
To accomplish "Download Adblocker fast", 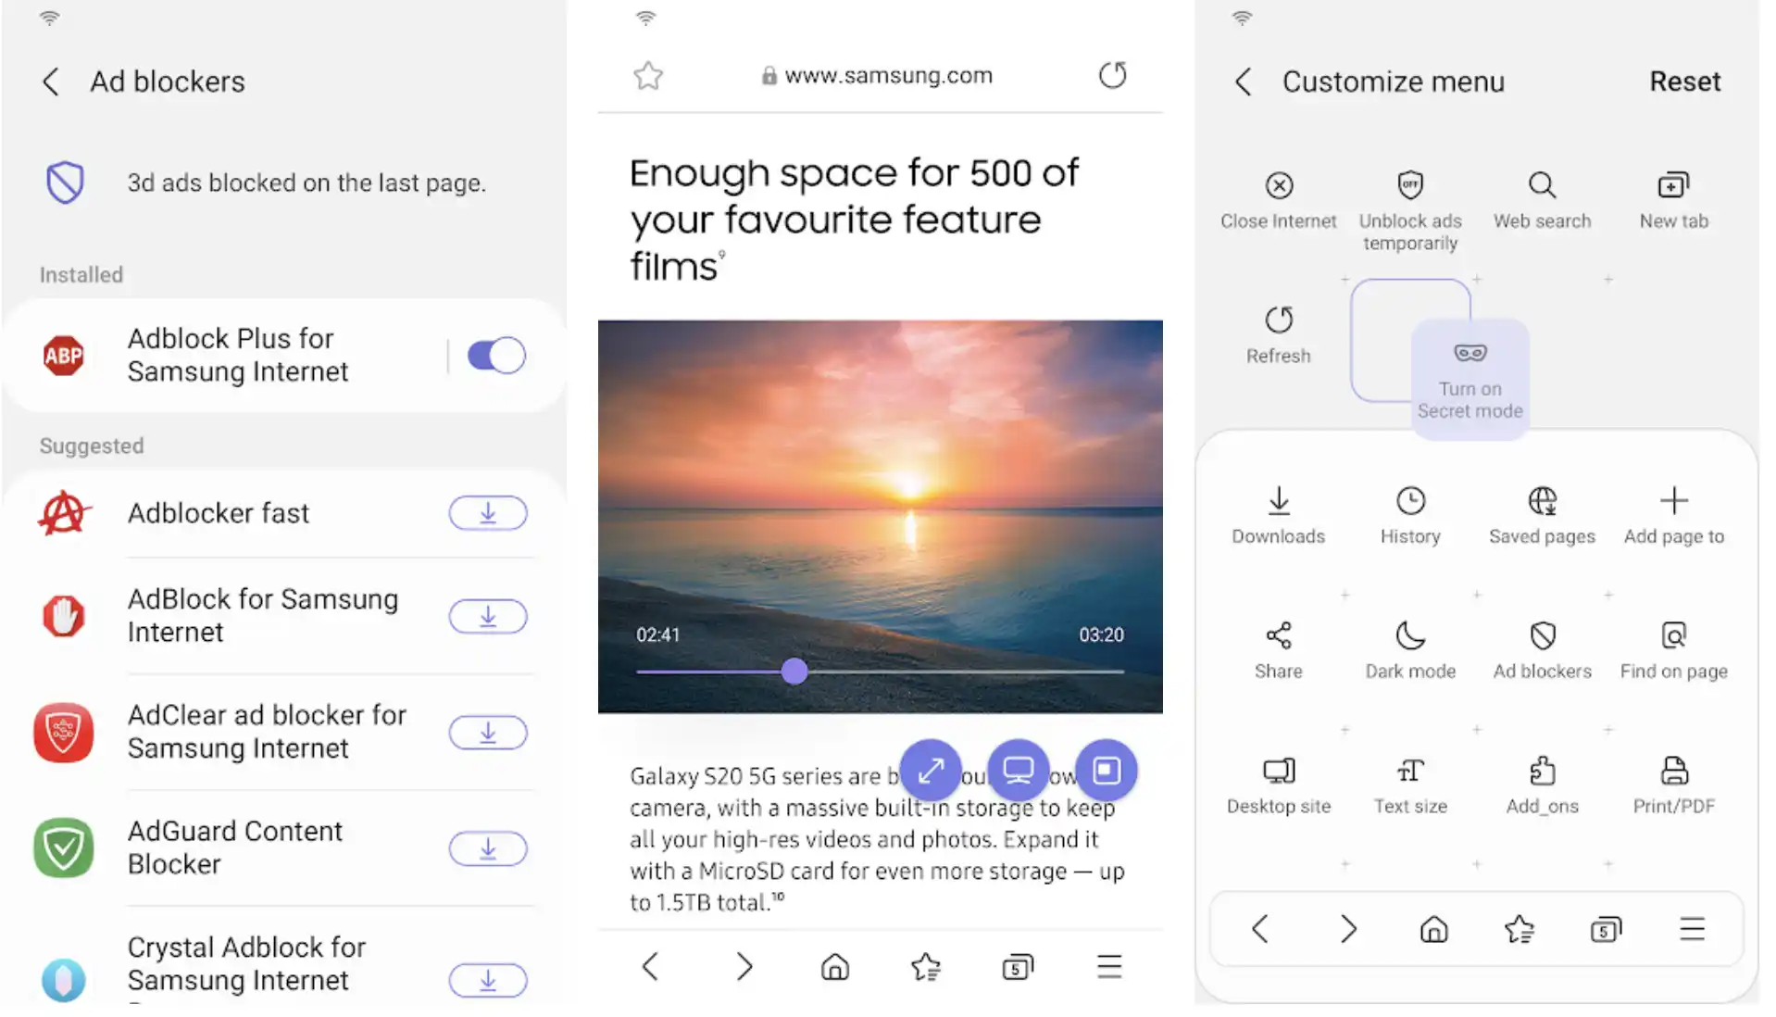I will (488, 512).
